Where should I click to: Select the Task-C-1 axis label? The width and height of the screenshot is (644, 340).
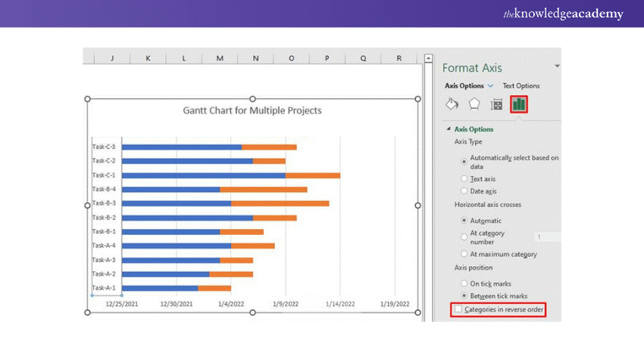(x=104, y=175)
